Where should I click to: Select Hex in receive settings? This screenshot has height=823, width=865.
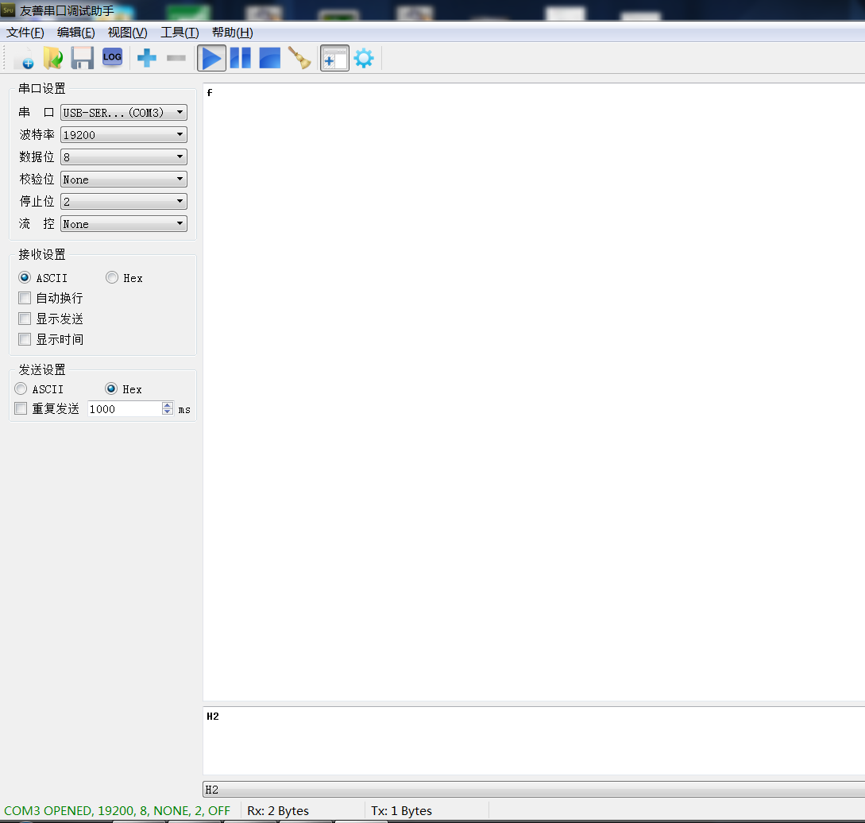112,278
